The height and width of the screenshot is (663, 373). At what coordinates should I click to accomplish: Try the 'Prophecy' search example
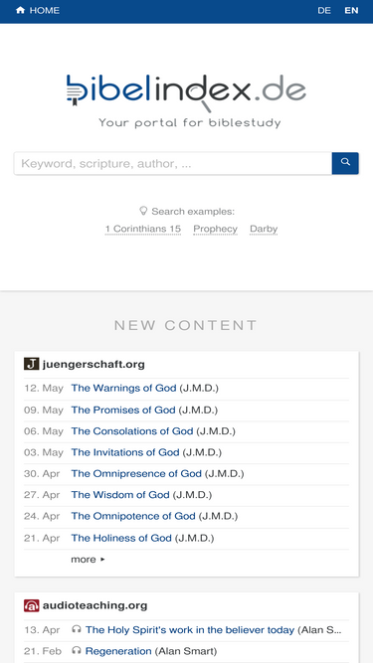pyautogui.click(x=215, y=230)
